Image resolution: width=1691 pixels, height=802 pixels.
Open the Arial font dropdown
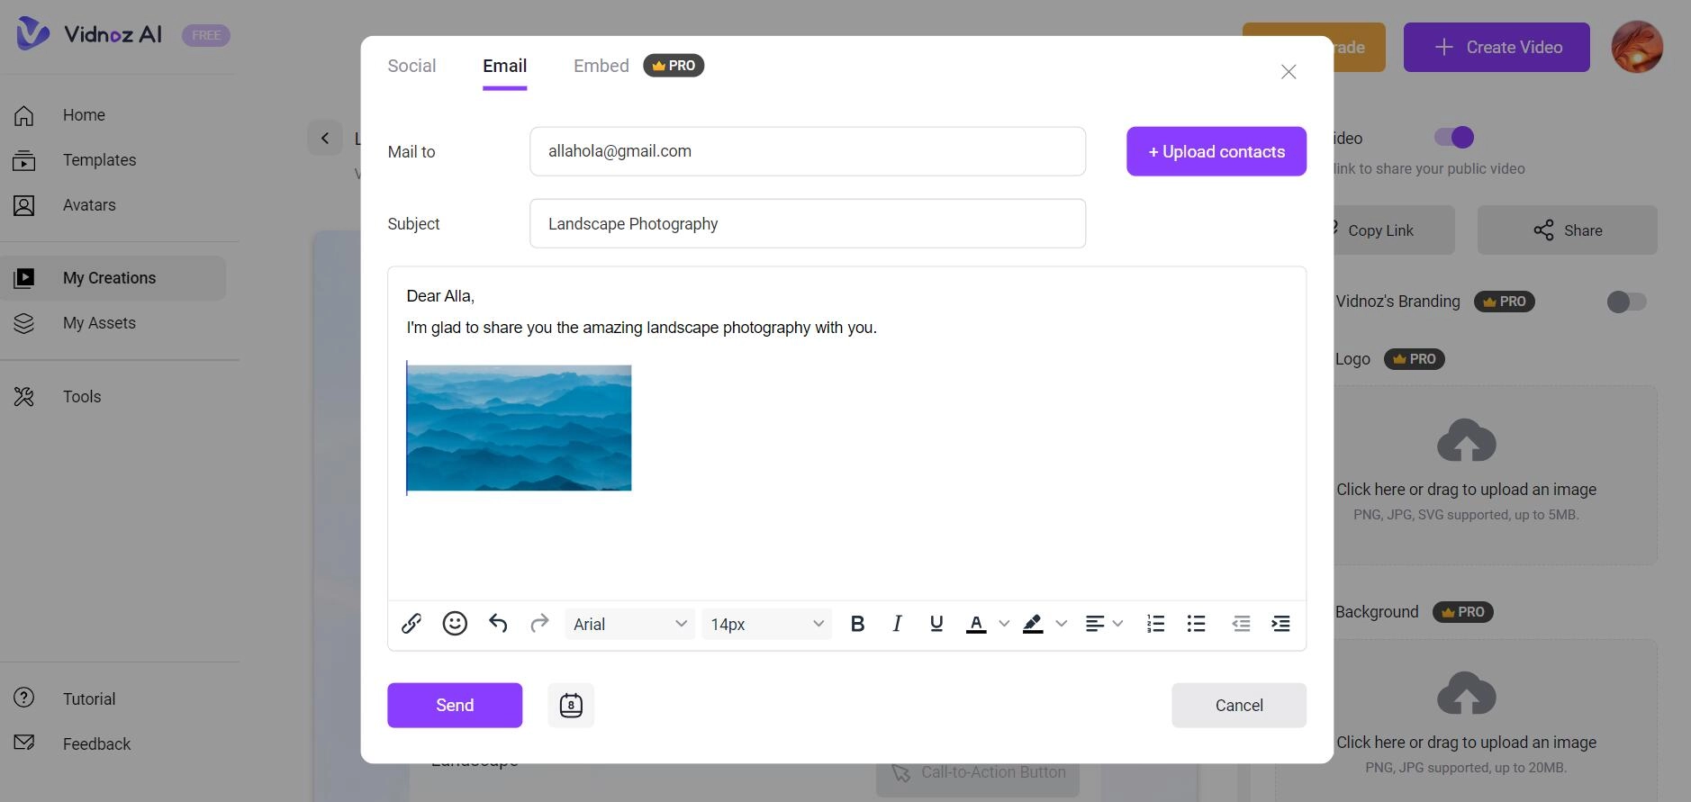click(x=629, y=625)
